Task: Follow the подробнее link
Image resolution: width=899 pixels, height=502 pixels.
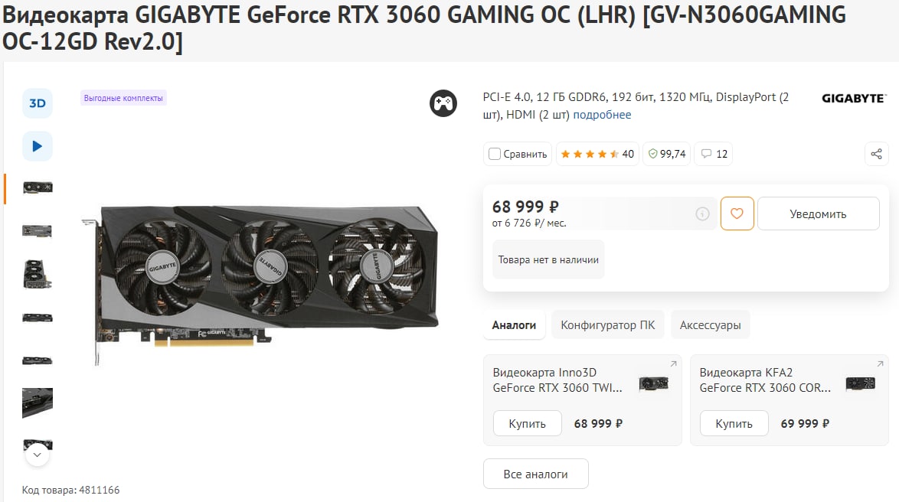Action: pyautogui.click(x=602, y=115)
